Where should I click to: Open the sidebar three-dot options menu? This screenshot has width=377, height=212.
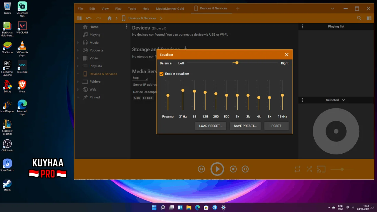coord(127,27)
